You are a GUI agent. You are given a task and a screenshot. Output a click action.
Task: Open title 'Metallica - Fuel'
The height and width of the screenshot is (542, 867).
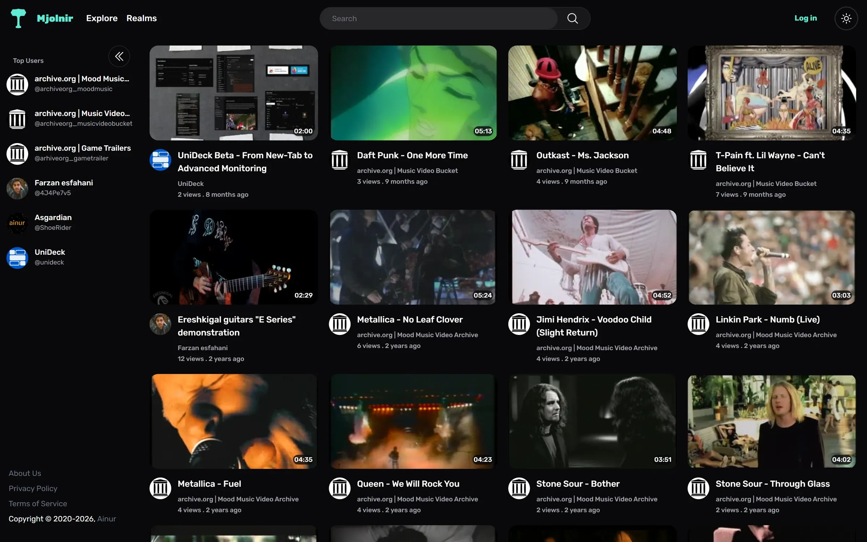(x=209, y=484)
